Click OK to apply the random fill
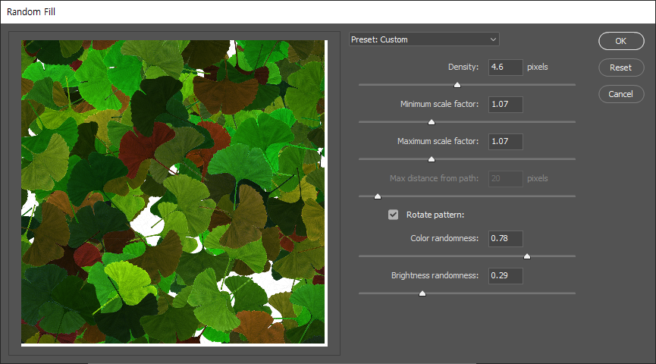Screen dimensions: 656x364 pos(621,41)
